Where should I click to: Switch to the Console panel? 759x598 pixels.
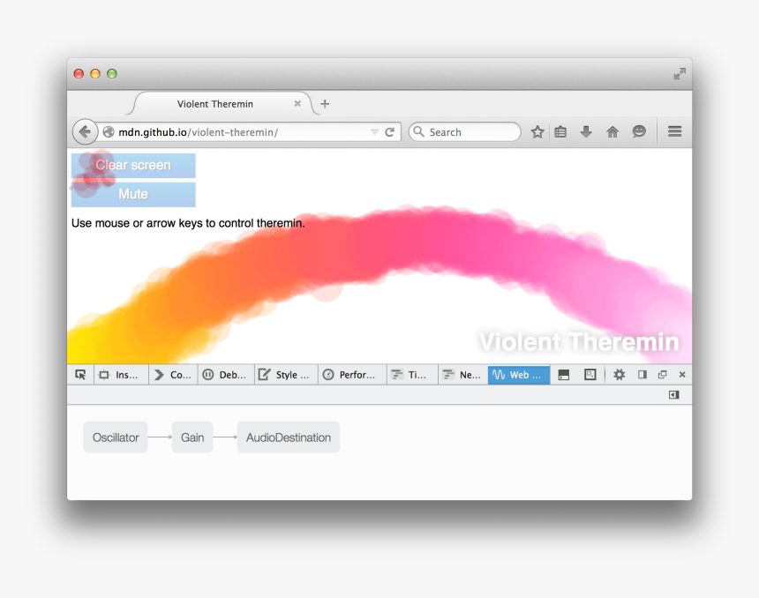[x=173, y=374]
